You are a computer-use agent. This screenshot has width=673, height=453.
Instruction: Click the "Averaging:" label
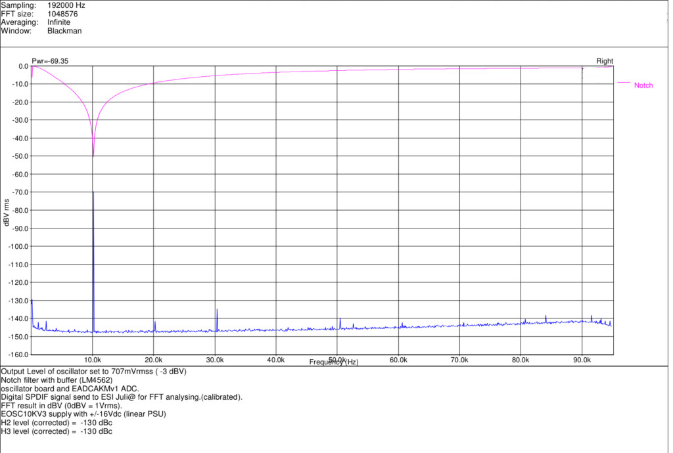20,22
